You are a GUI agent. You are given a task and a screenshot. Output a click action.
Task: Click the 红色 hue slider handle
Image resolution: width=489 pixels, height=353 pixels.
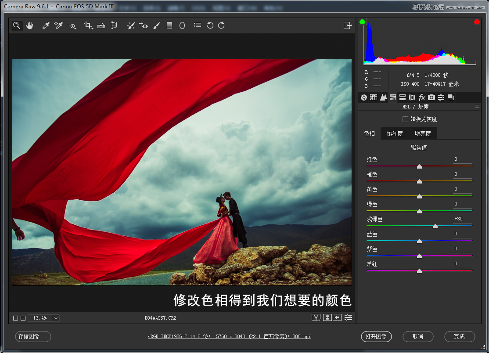(420, 166)
